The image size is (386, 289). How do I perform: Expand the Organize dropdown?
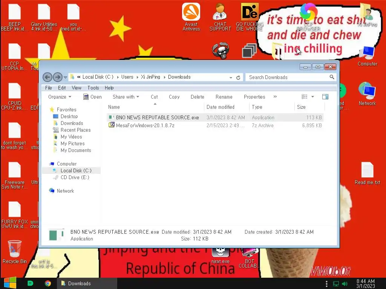60,97
